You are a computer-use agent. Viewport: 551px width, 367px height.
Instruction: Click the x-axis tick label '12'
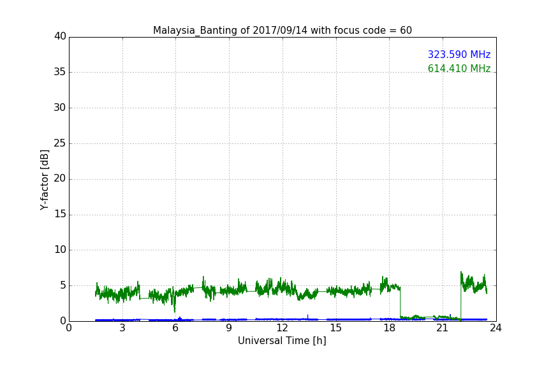coord(282,328)
